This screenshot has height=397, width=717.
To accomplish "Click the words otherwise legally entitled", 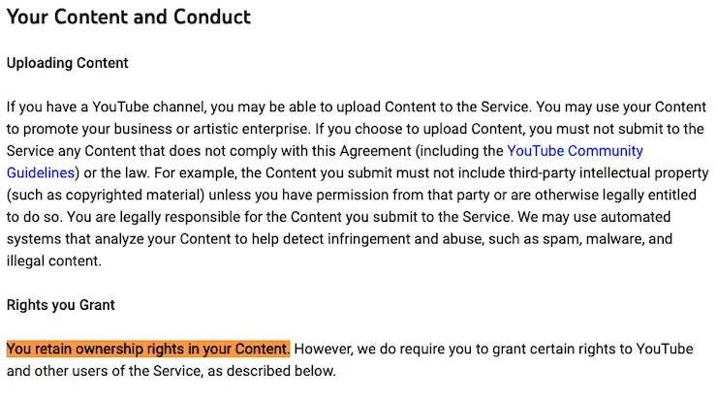I will (615, 195).
